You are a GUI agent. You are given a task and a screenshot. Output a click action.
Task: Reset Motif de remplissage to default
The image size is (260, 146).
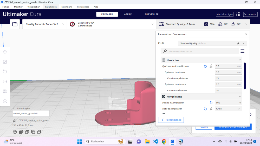205,109
